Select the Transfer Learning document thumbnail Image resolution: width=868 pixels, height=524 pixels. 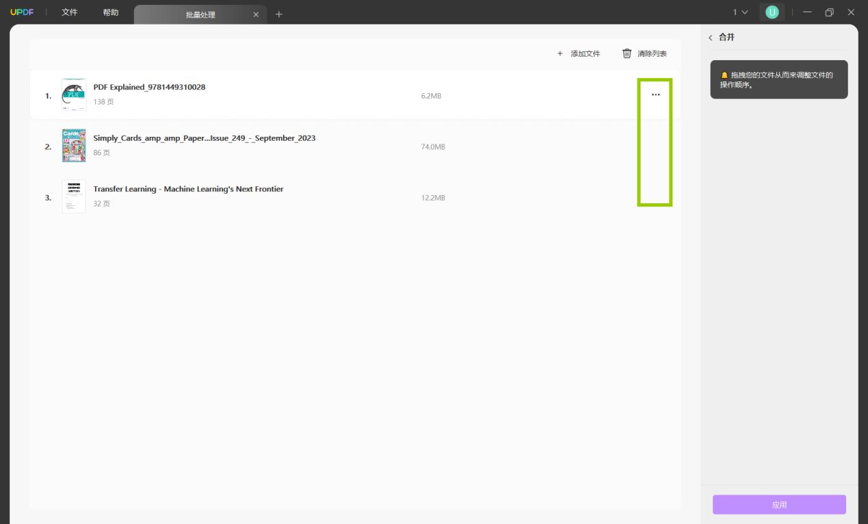click(x=74, y=196)
